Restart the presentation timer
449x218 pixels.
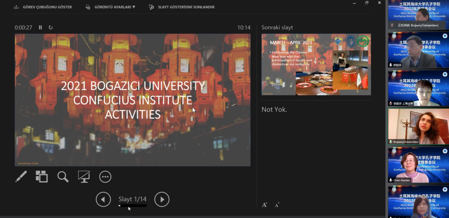51,27
